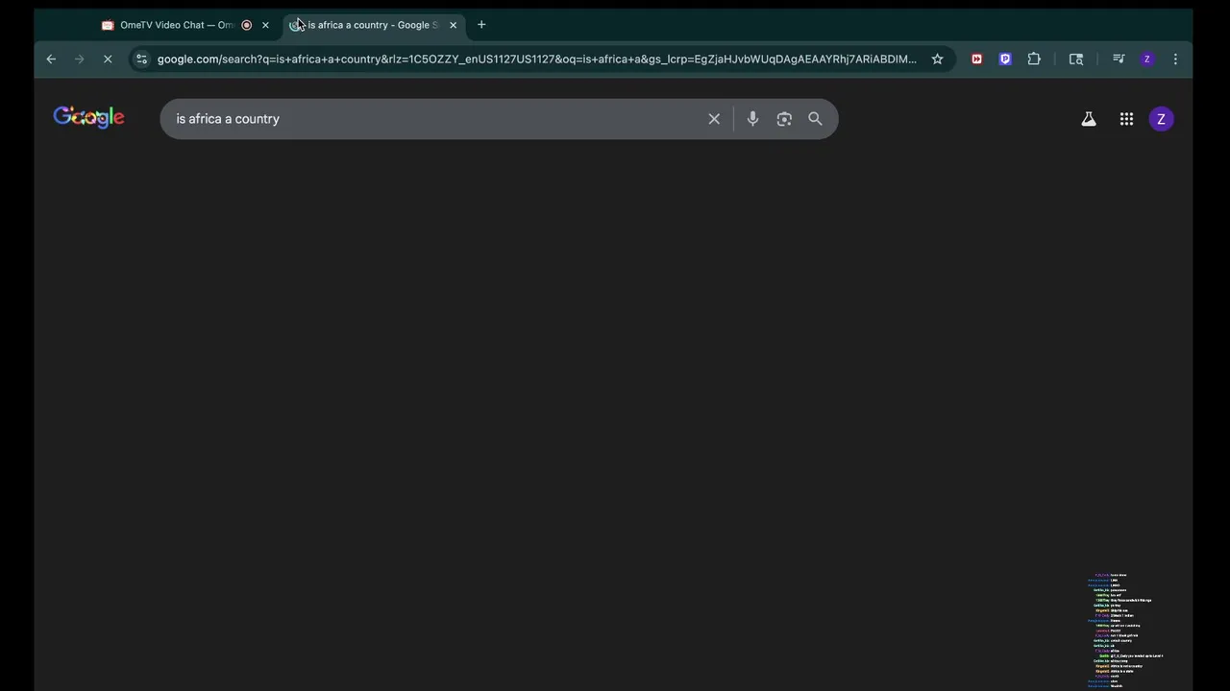Open the Chrome profile Z in toolbar
This screenshot has height=691, width=1230.
[1146, 60]
